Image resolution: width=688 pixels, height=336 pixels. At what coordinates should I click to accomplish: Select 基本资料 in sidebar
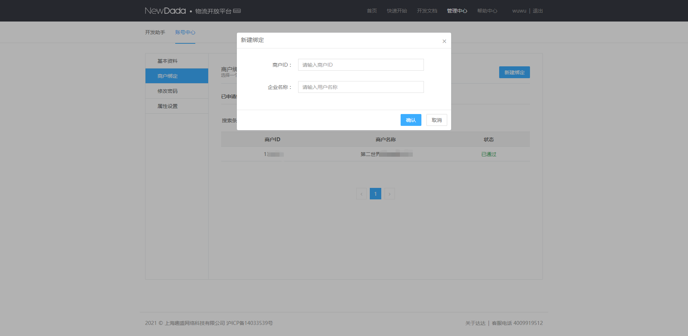(167, 61)
